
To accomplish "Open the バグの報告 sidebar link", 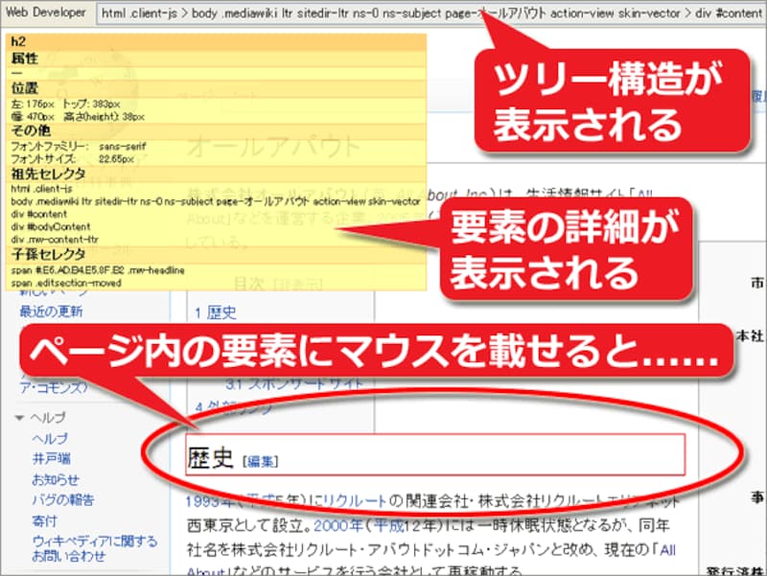I will [x=62, y=497].
